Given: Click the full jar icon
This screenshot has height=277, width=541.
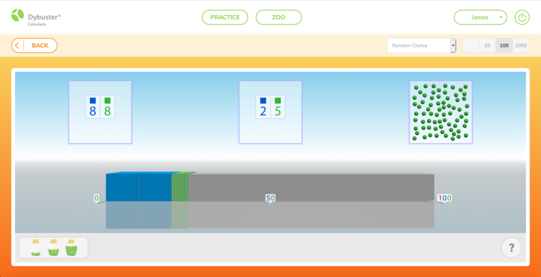Looking at the screenshot, I should 71,247.
